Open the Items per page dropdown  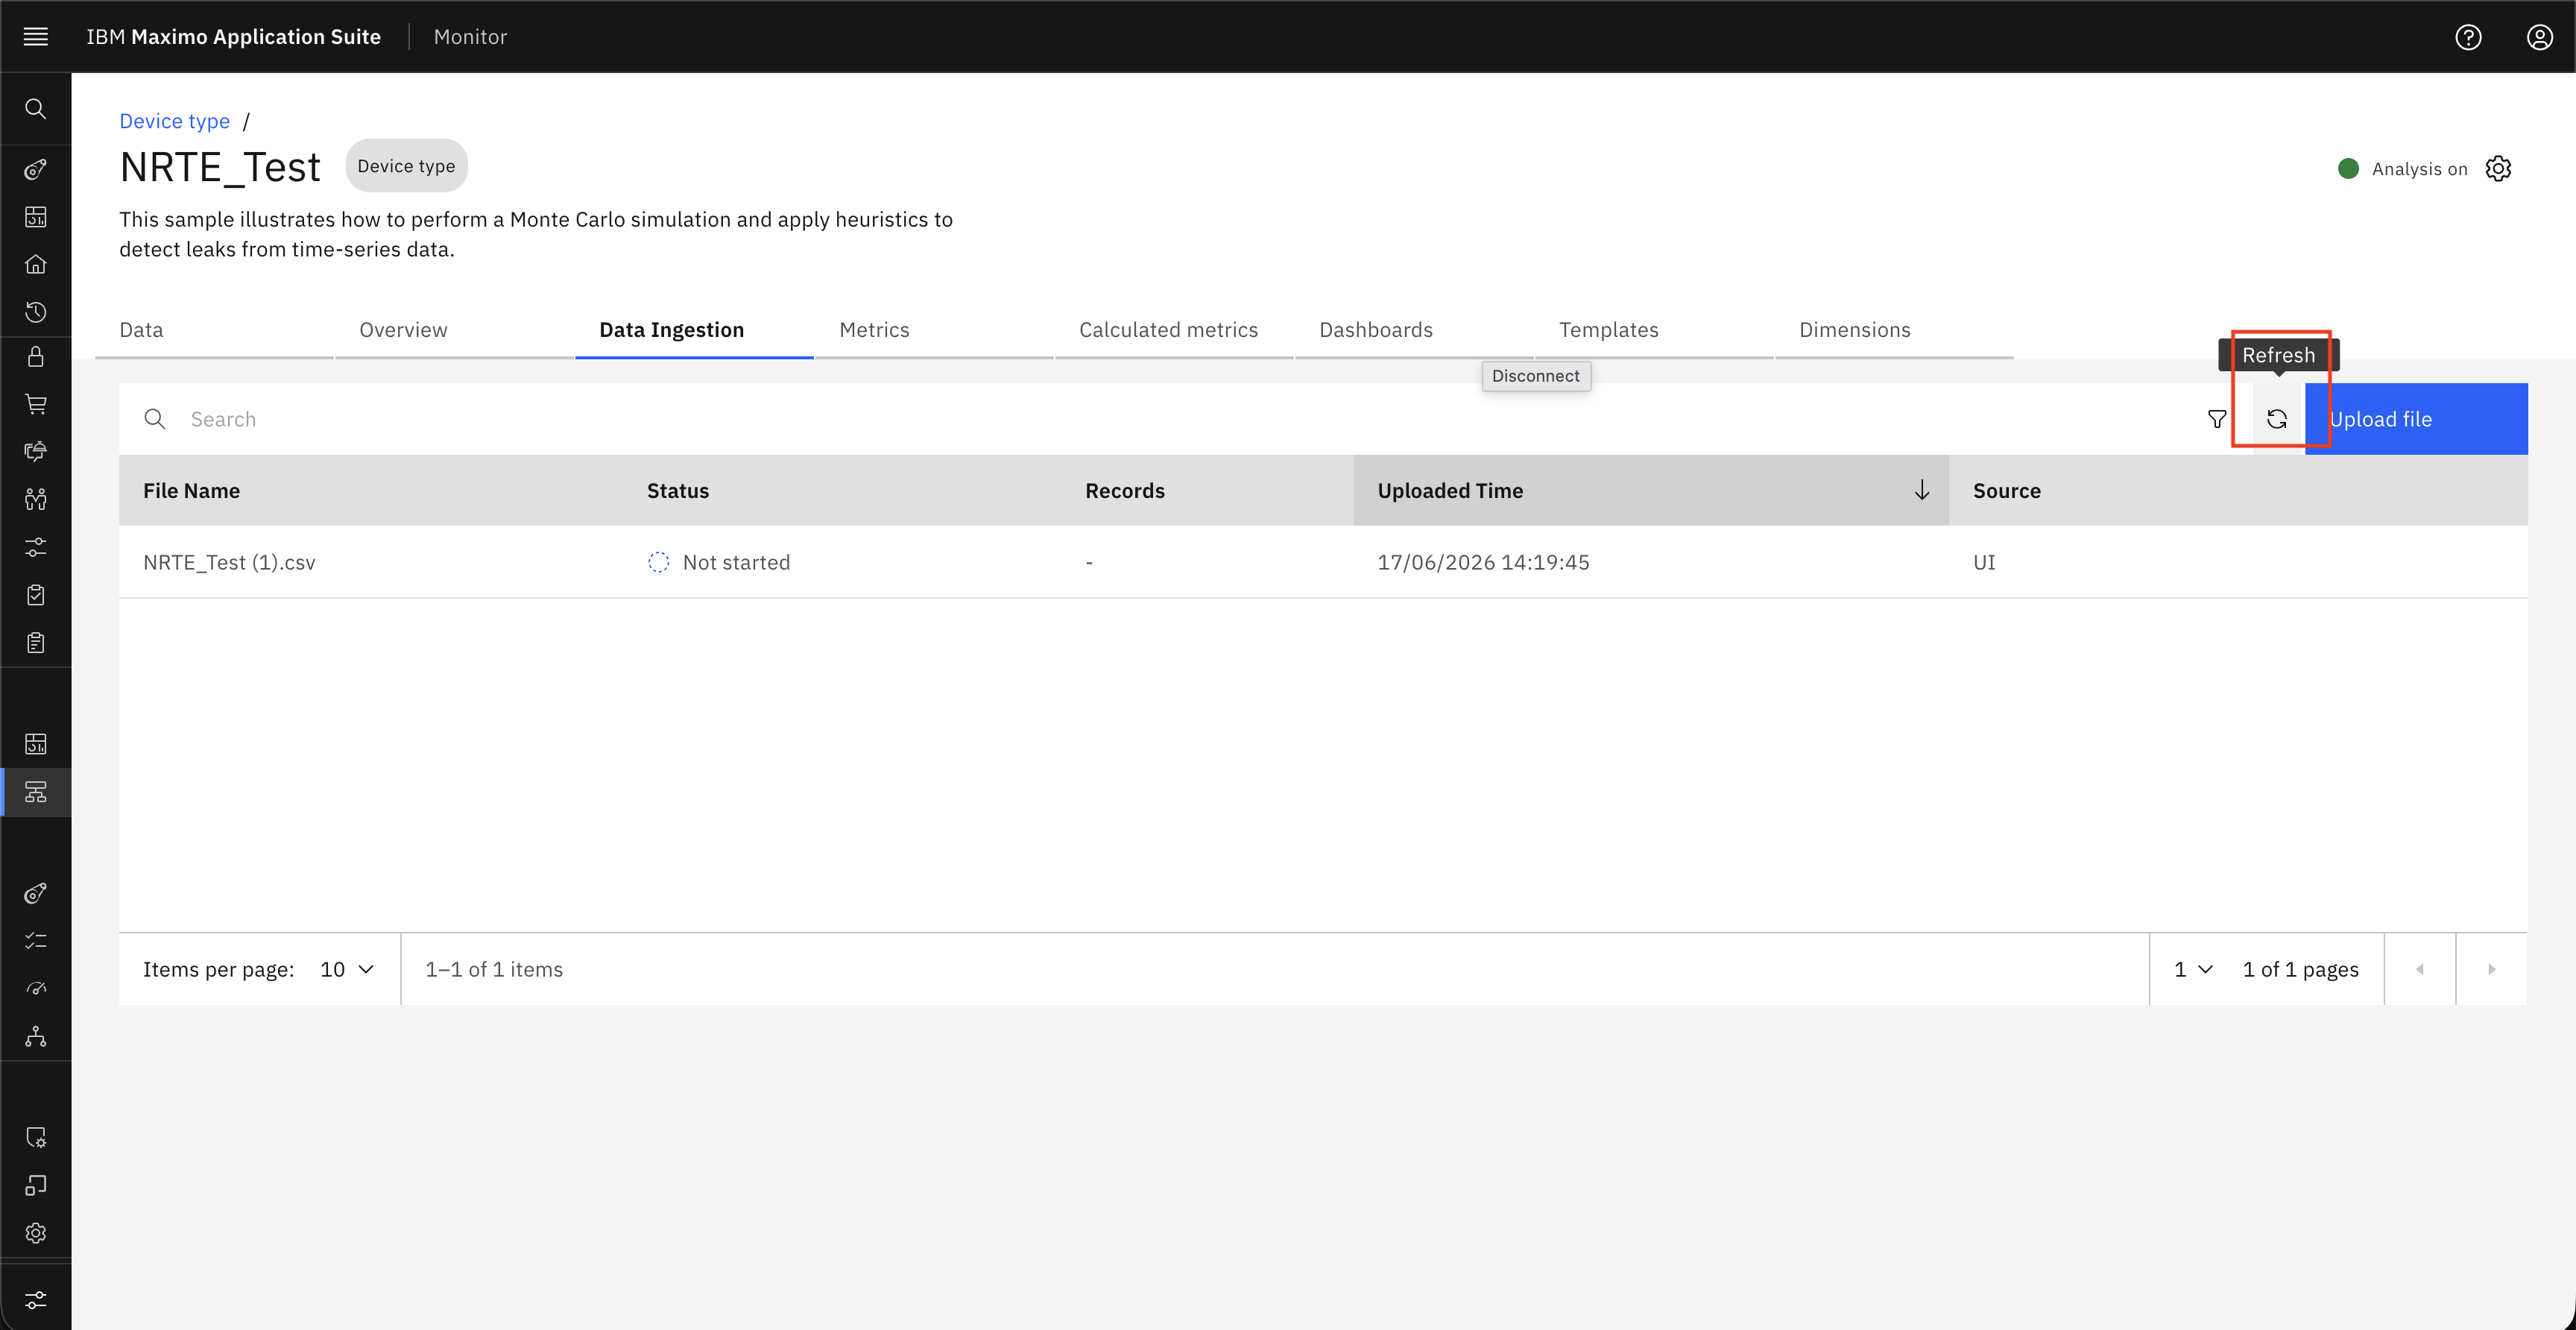pos(346,969)
